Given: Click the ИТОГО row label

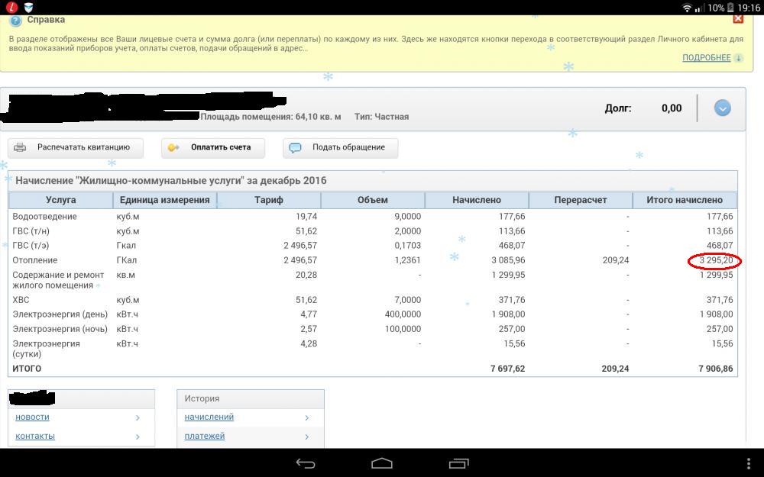Looking at the screenshot, I should [x=27, y=369].
